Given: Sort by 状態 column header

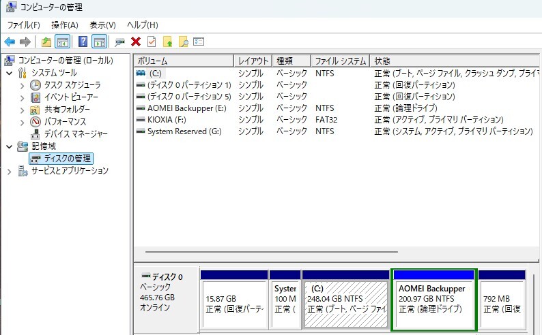Looking at the screenshot, I should [454, 61].
